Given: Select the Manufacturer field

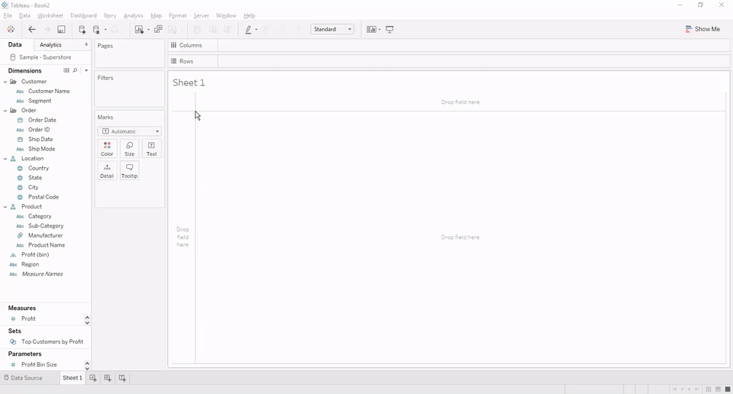Looking at the screenshot, I should point(45,235).
